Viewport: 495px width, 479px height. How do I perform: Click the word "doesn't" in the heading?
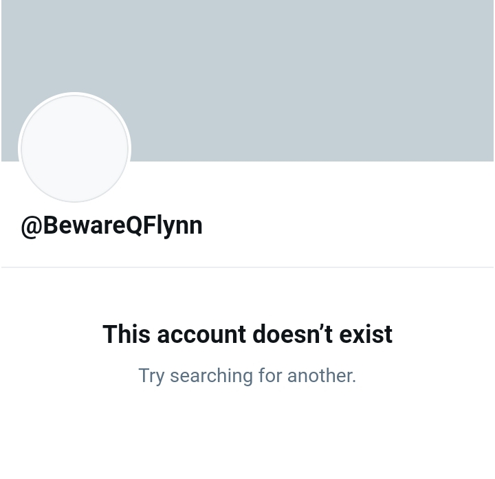292,334
